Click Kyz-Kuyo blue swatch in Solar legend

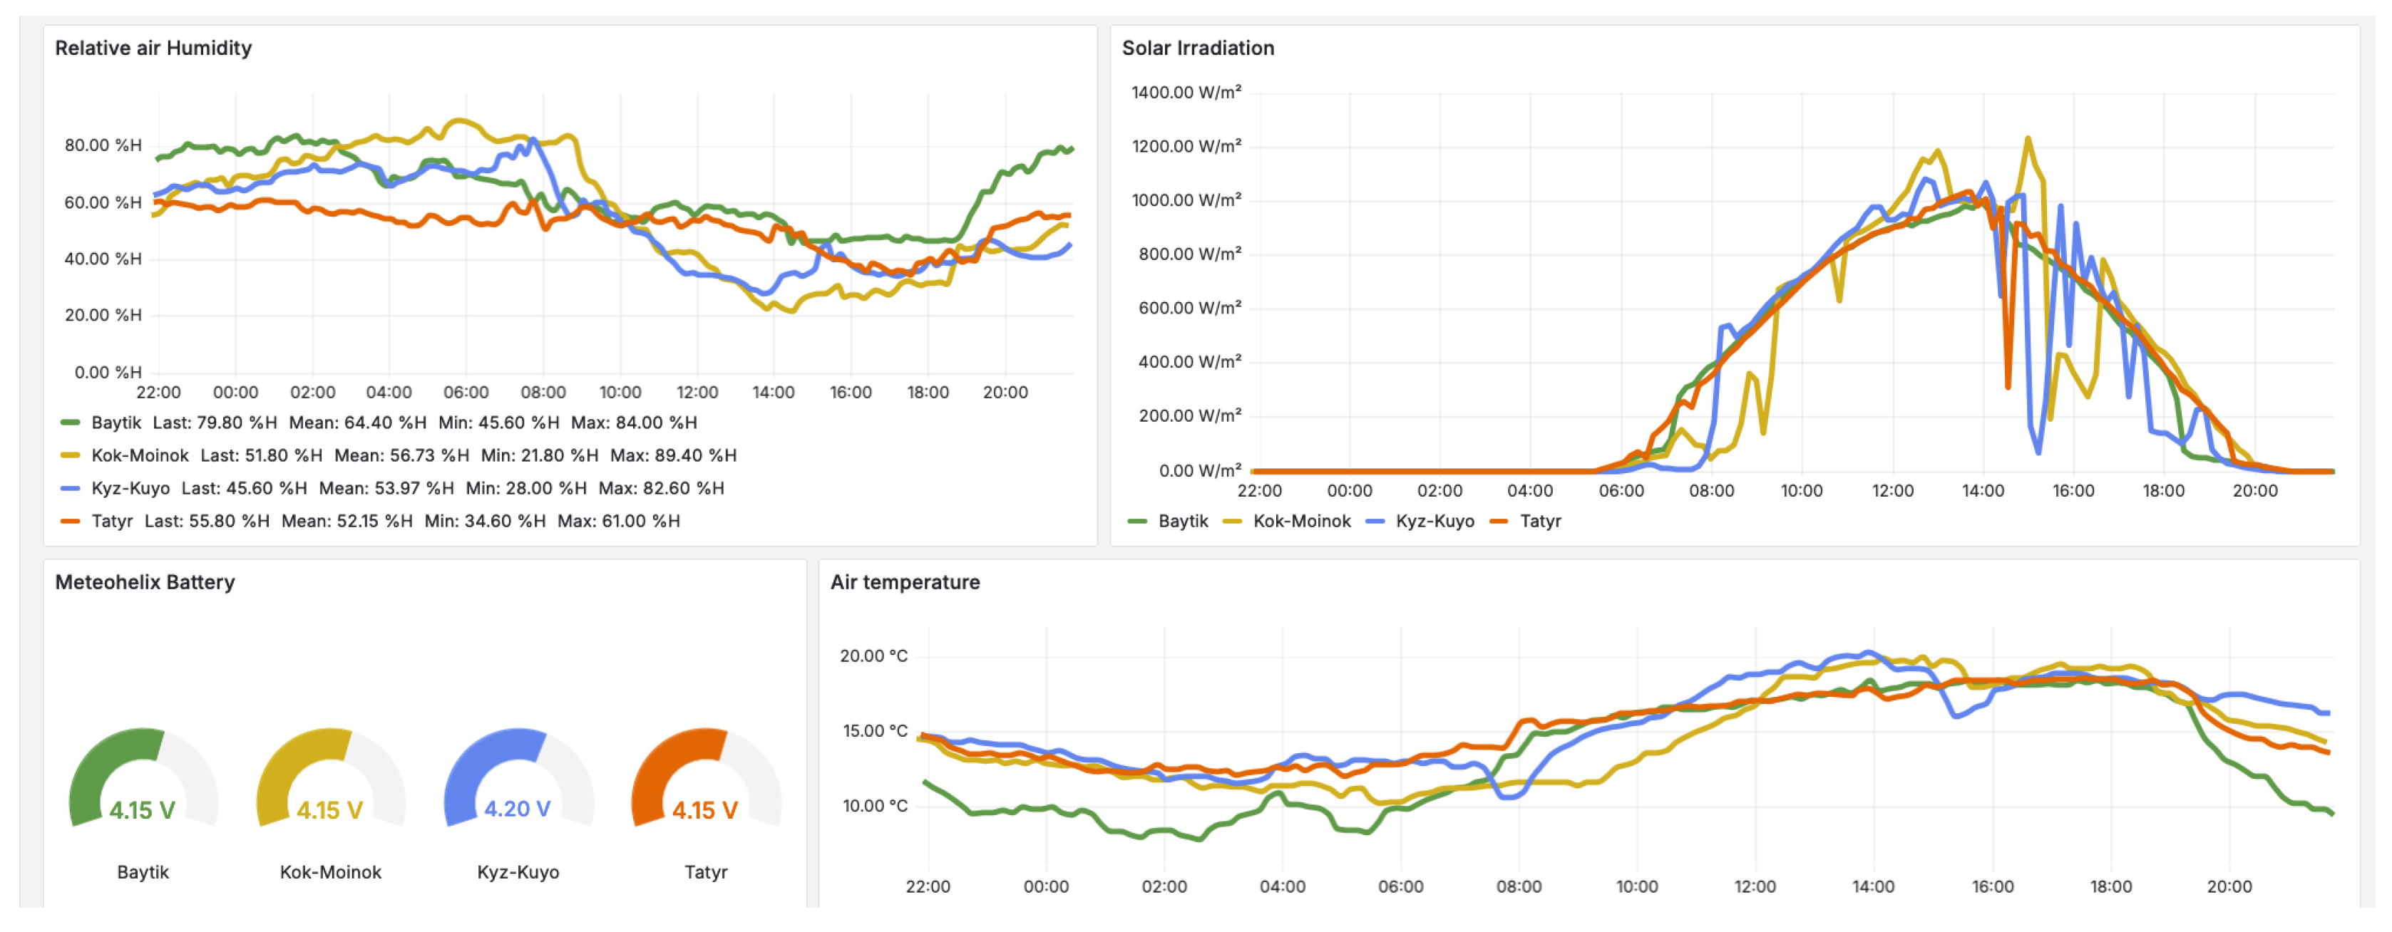(1375, 522)
